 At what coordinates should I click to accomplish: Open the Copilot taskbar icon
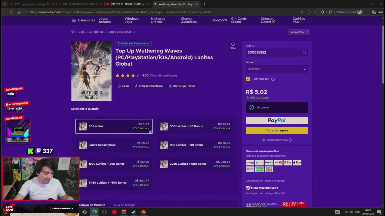tap(85, 212)
